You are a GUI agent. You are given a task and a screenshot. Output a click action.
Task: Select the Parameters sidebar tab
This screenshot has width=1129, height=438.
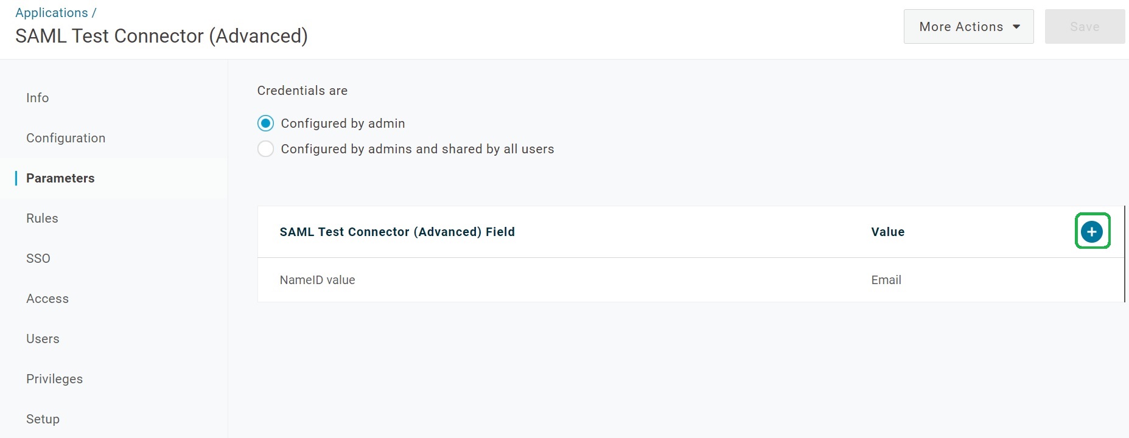click(x=60, y=178)
